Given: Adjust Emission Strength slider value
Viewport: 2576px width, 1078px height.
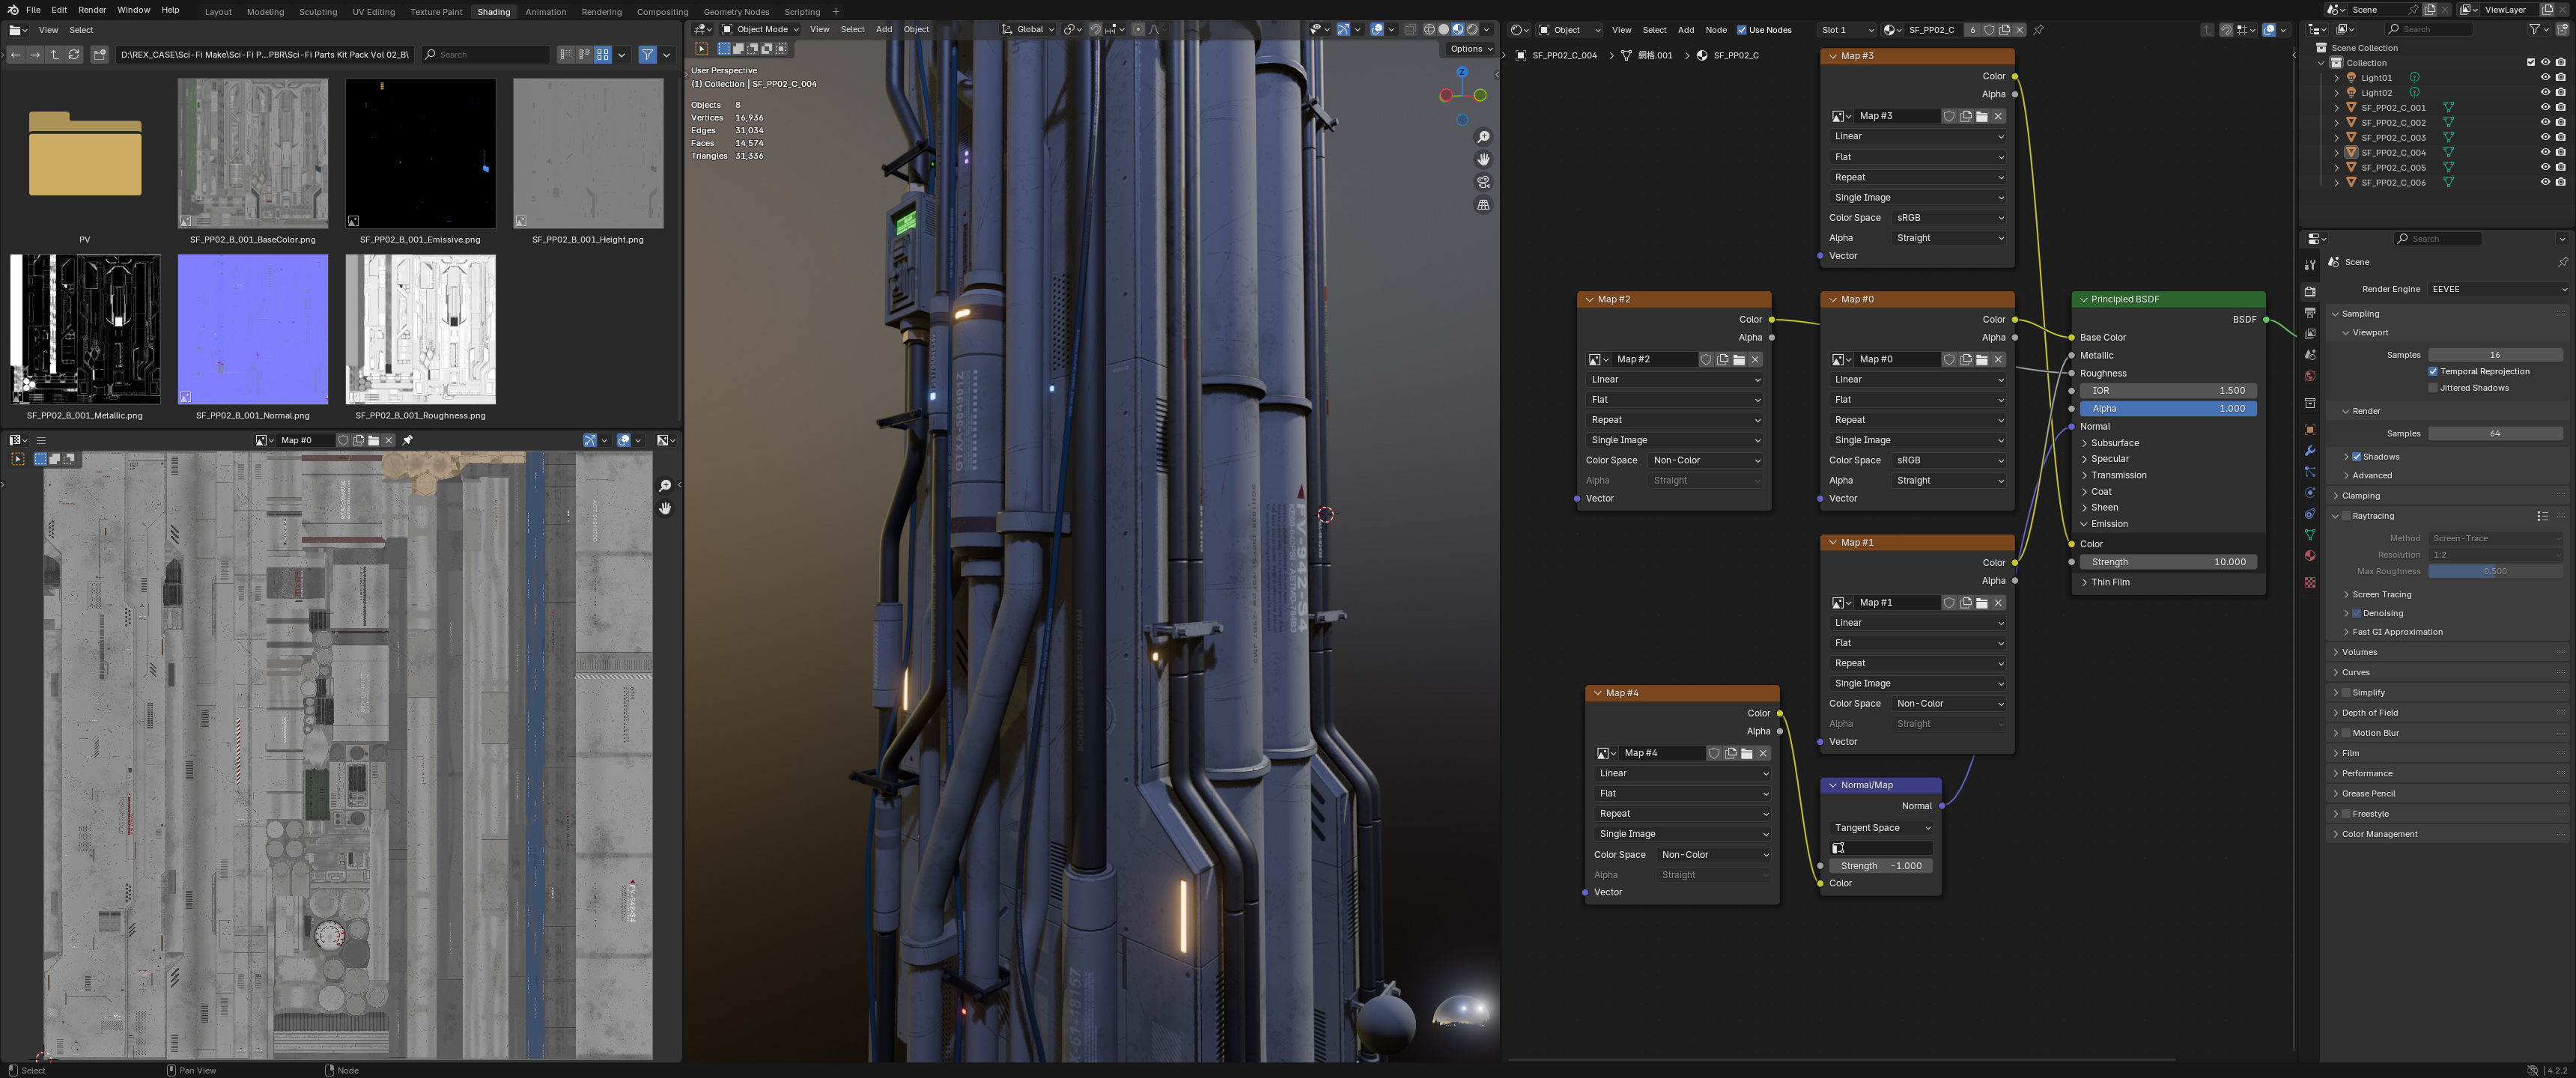Looking at the screenshot, I should (x=2168, y=562).
